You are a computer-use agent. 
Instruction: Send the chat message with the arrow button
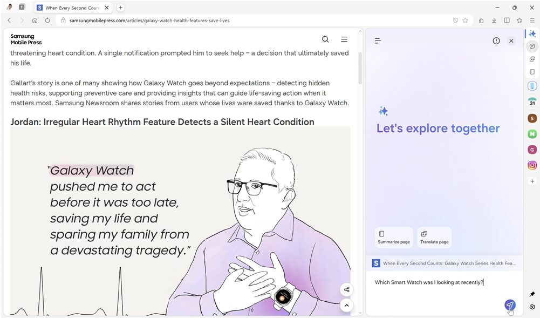509,305
